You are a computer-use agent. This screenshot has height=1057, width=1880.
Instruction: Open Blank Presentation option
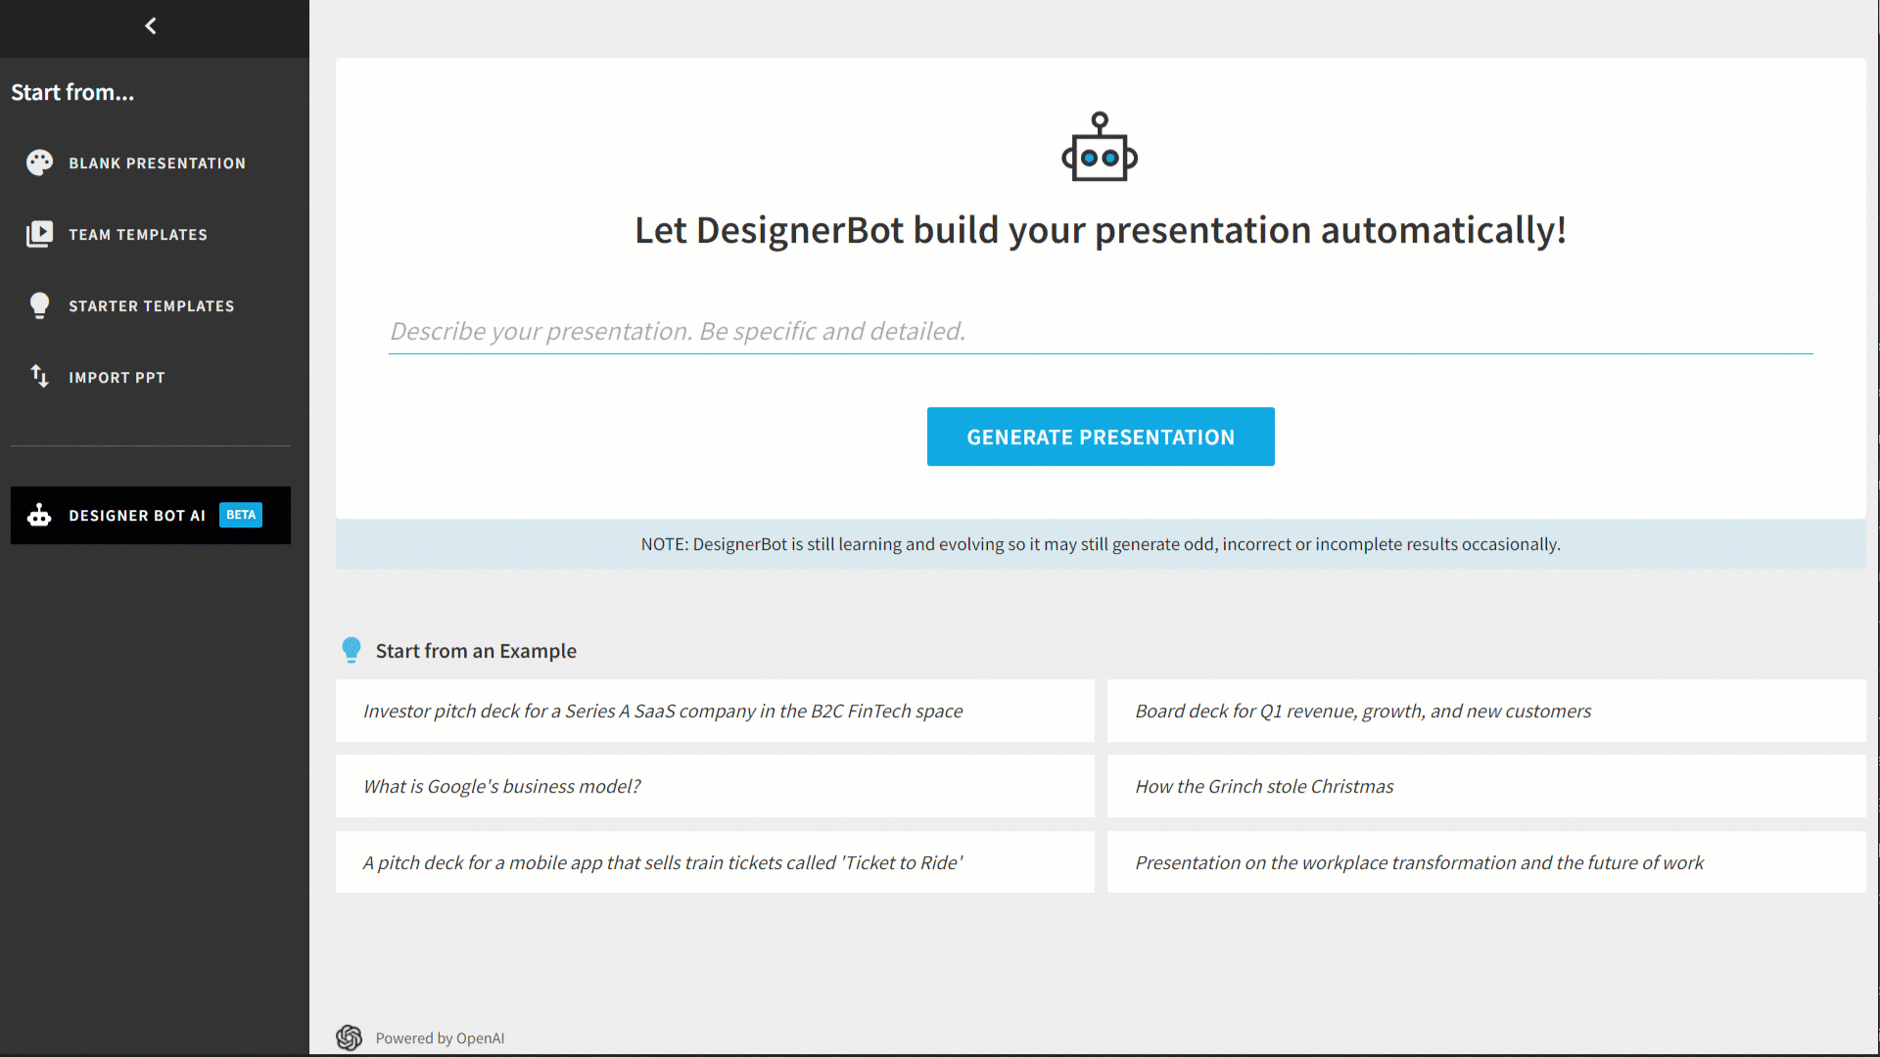151,163
